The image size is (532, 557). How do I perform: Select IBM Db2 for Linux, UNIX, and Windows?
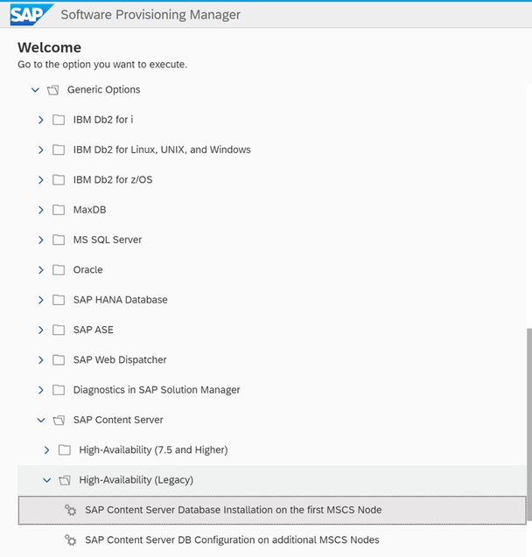162,150
